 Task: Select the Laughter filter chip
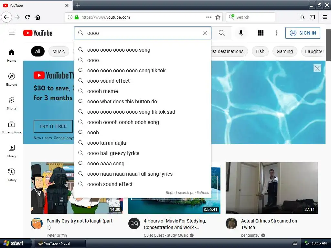click(x=313, y=51)
